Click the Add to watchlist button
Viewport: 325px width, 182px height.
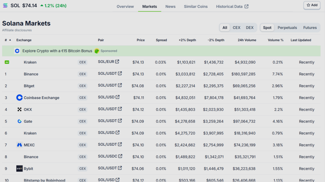(x=312, y=5)
